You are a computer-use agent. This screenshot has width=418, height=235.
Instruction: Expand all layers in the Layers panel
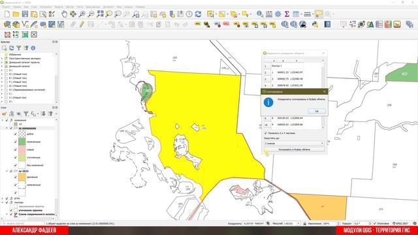point(43,114)
